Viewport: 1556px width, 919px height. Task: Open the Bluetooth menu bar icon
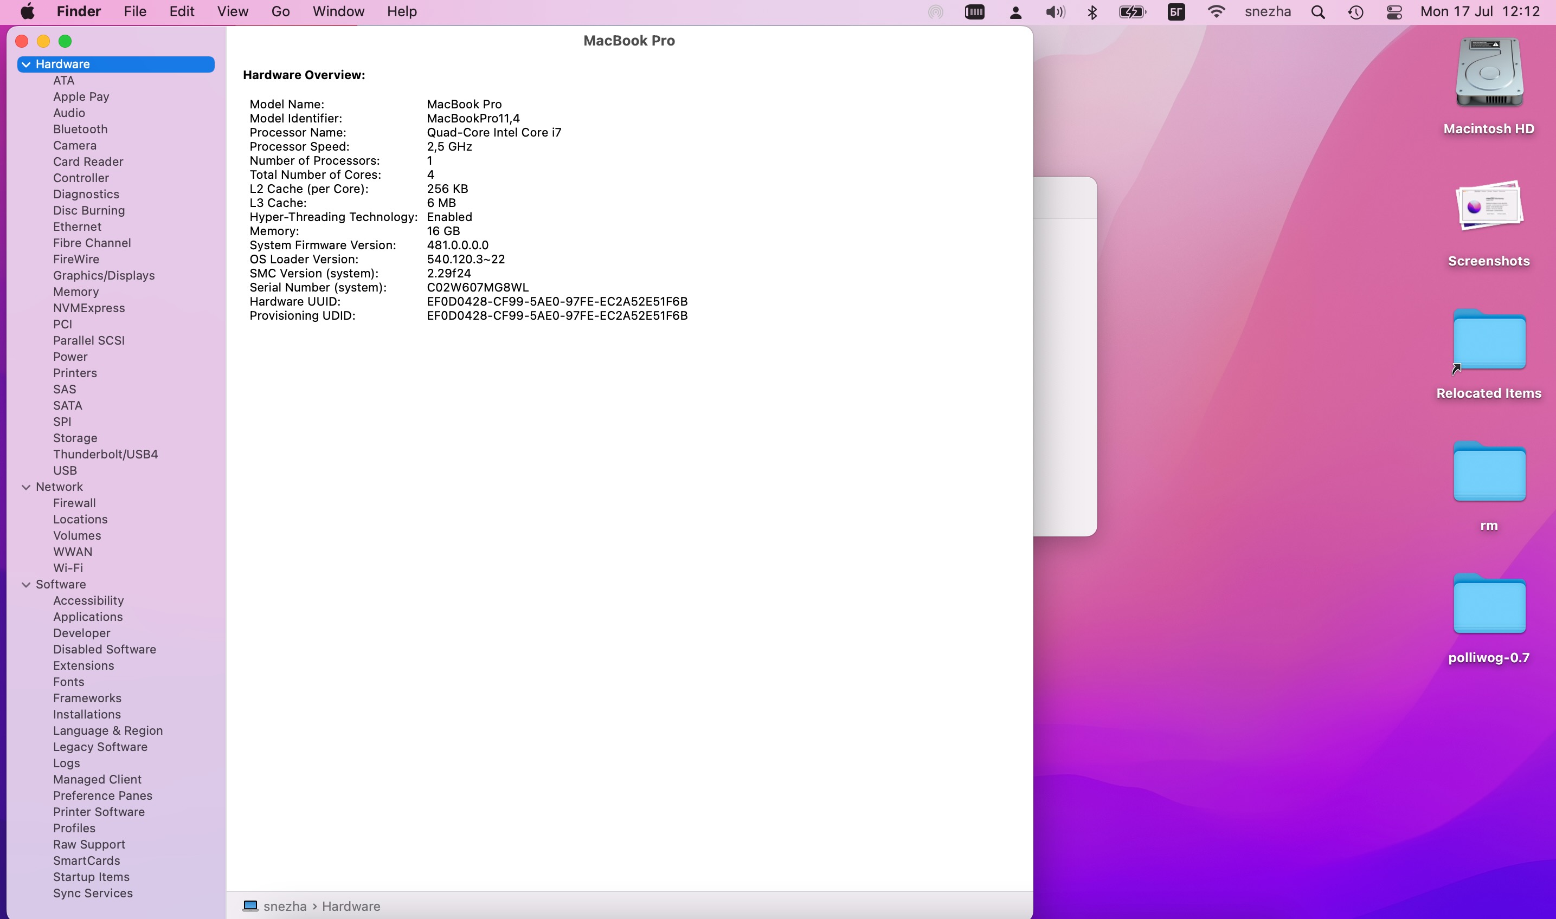[x=1092, y=12]
